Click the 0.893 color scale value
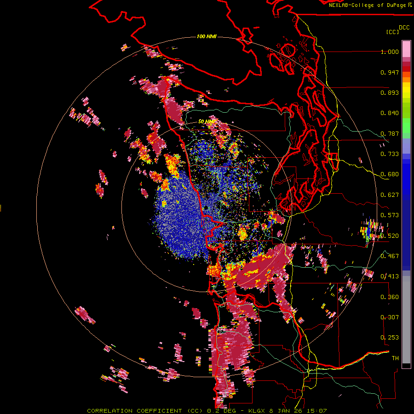This screenshot has height=414, width=414. point(390,92)
